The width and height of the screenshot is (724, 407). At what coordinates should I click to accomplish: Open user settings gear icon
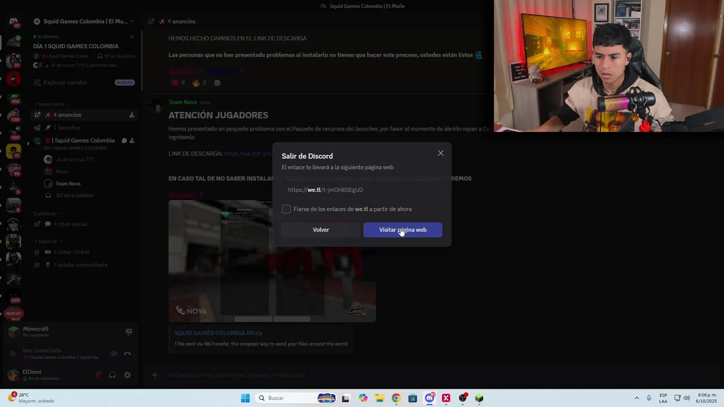127,375
